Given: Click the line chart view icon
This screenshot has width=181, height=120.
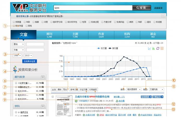Looking at the screenshot, I should [x=149, y=48].
